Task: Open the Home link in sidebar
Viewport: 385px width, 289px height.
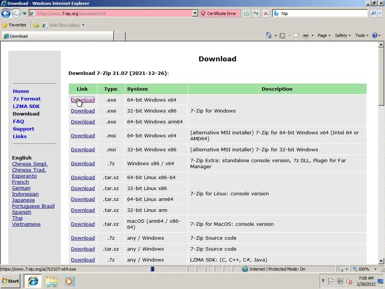Action: [21, 91]
